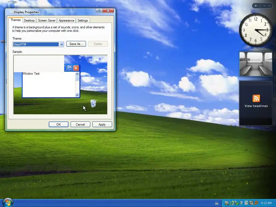Click the grayed Delete button
This screenshot has width=276, height=207.
98,44
